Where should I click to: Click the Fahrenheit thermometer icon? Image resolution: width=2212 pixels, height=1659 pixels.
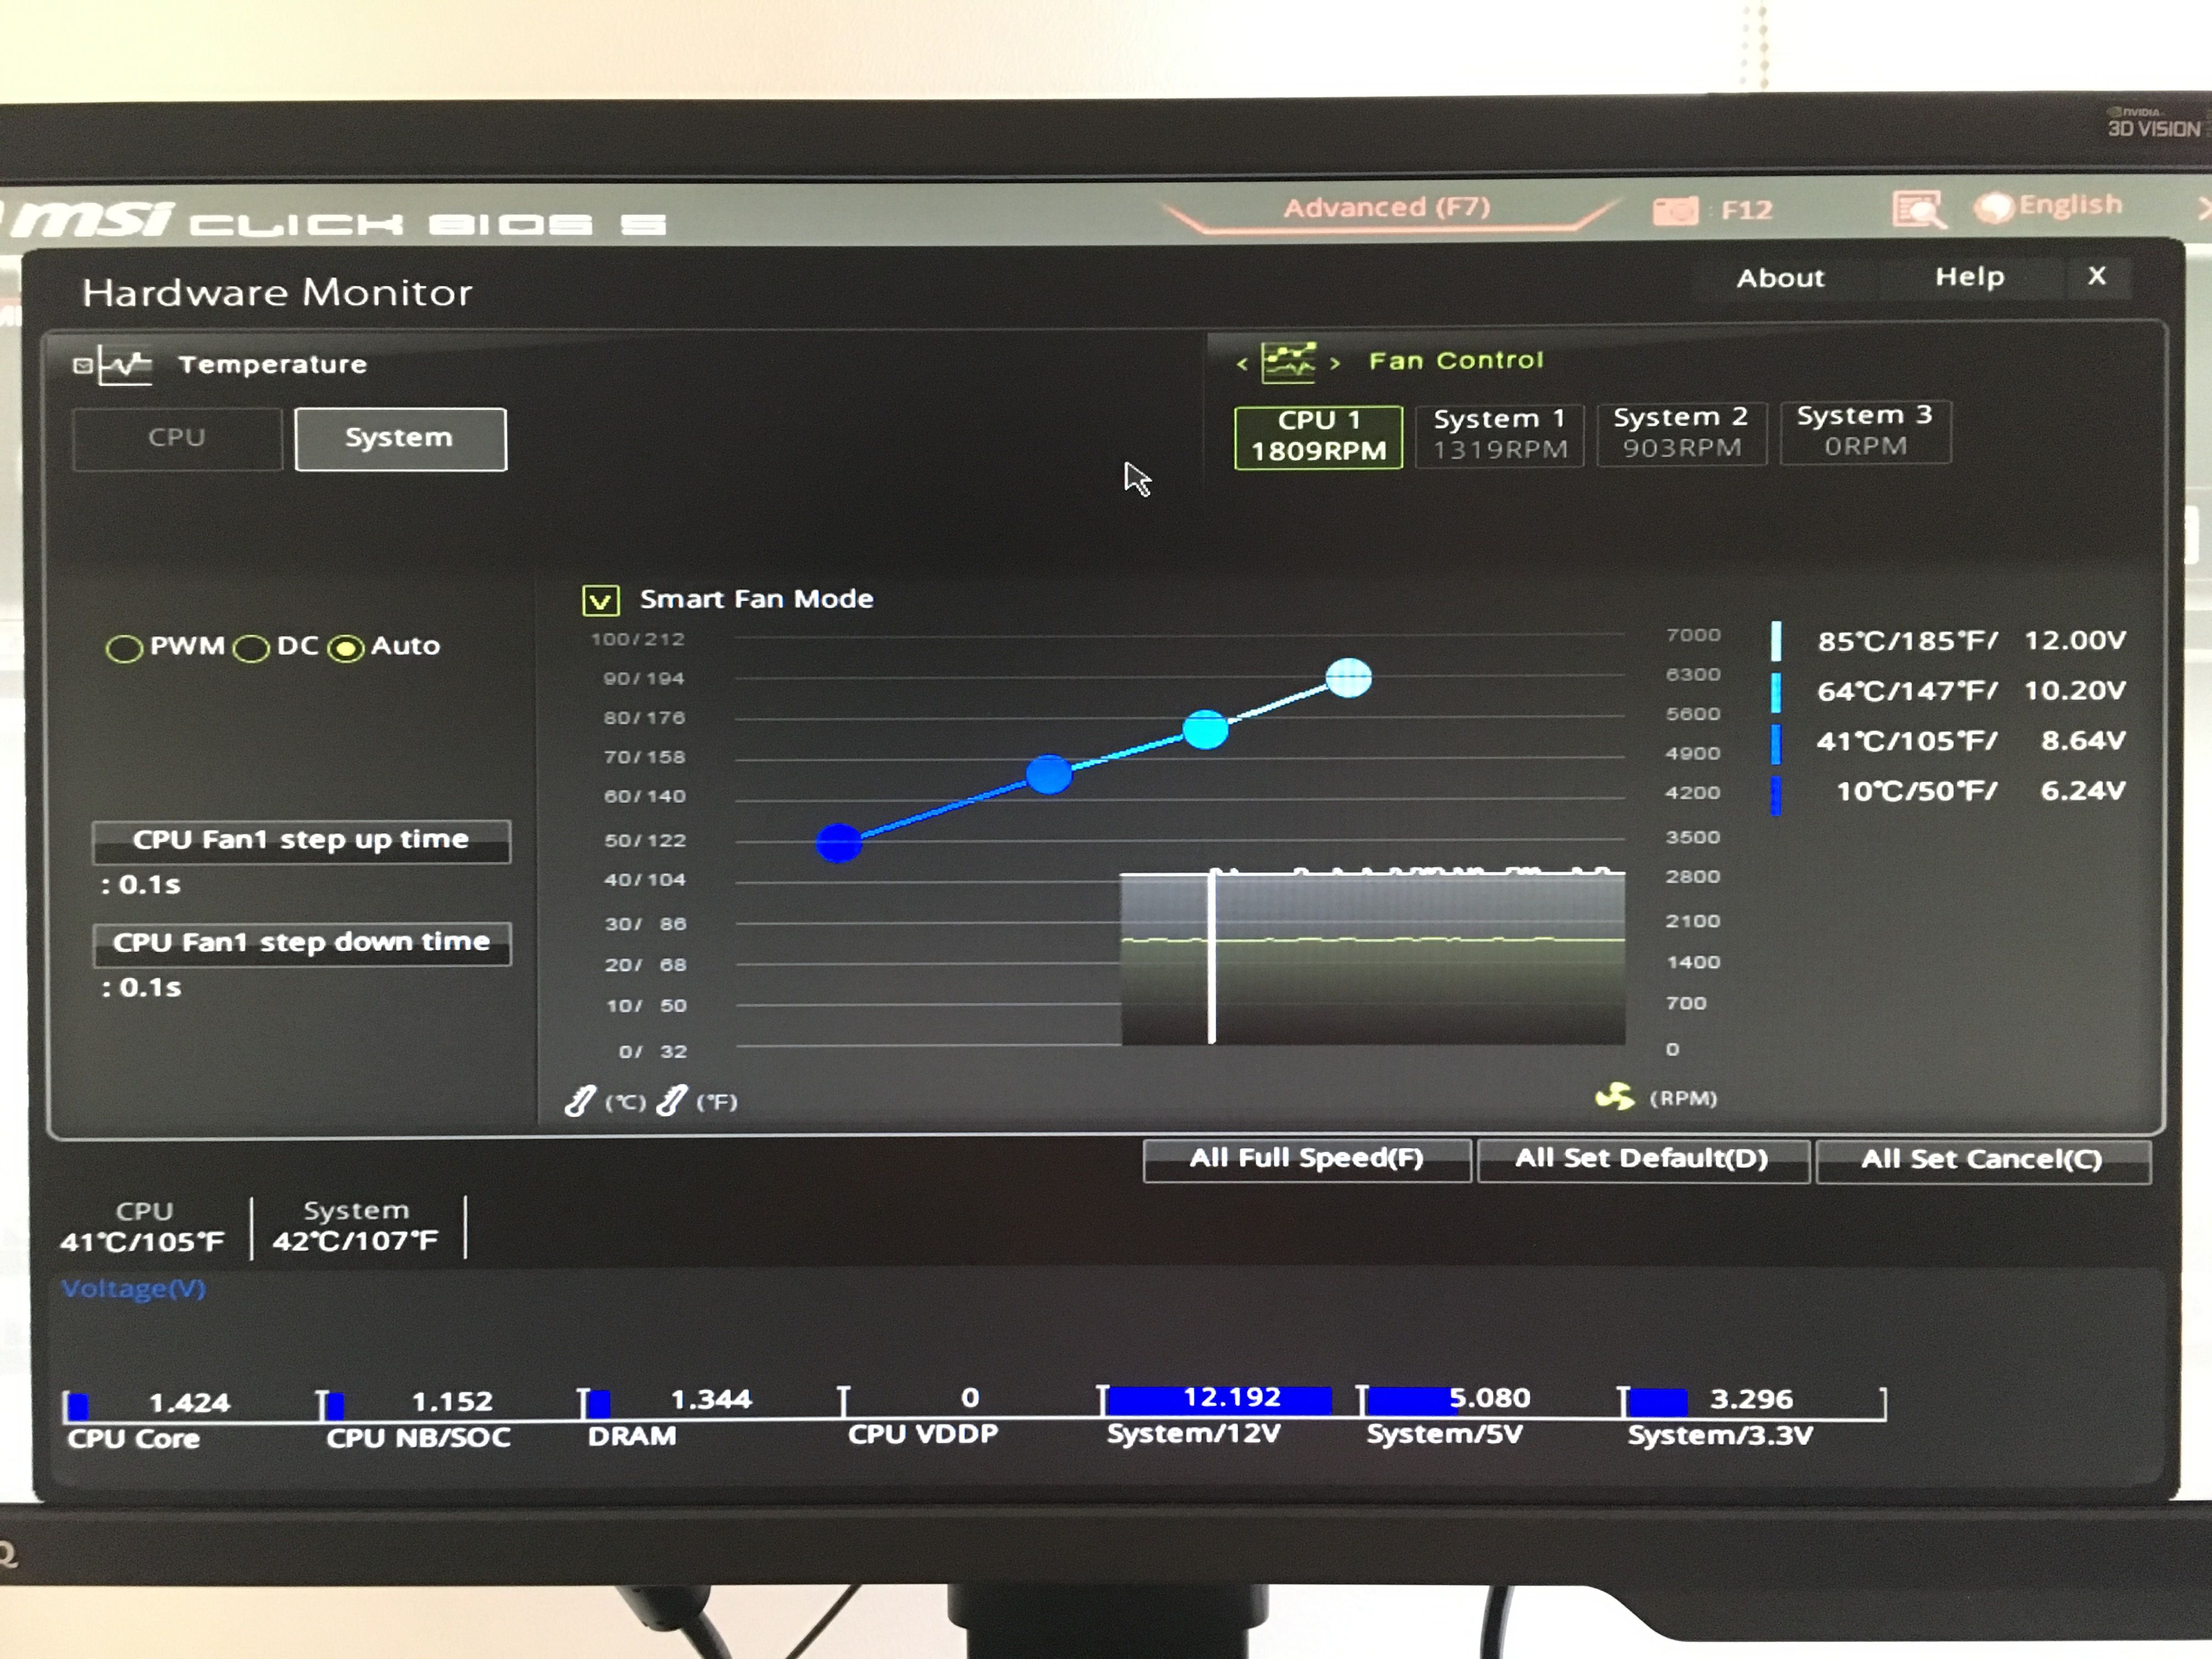pyautogui.click(x=672, y=1101)
